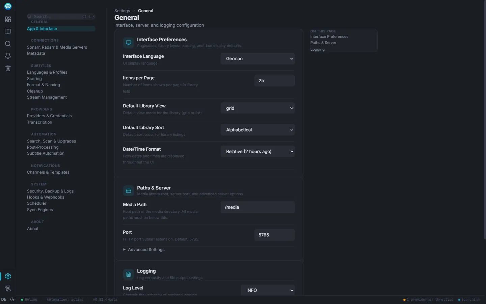Open the Default Library Sort dropdown
This screenshot has height=304, width=486.
[258, 130]
